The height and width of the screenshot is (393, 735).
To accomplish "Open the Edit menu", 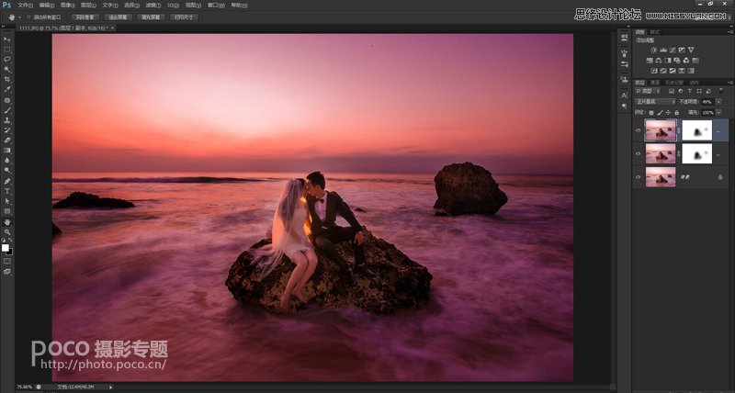I will (47, 6).
